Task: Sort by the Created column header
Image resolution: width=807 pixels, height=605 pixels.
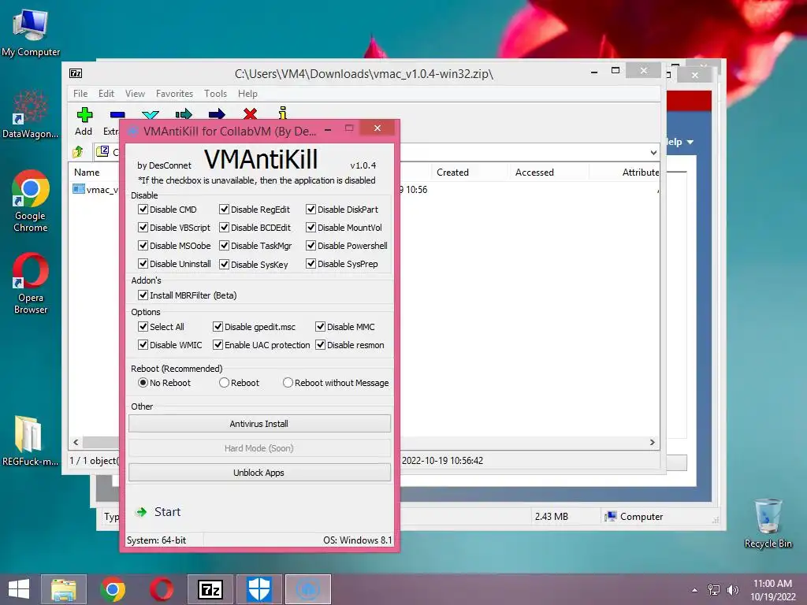Action: click(x=469, y=173)
